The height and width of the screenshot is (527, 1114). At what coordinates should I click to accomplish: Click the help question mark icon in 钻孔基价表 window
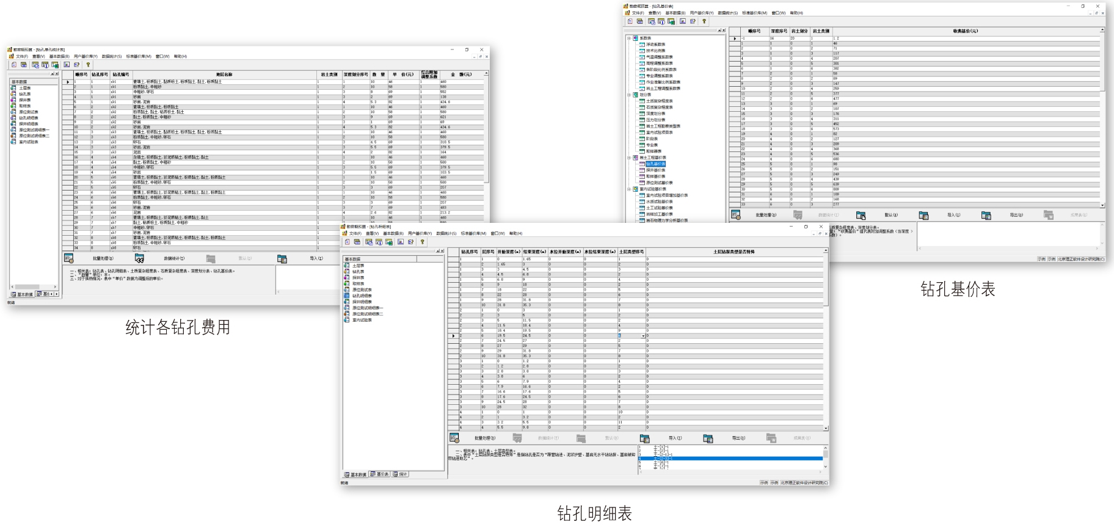704,21
